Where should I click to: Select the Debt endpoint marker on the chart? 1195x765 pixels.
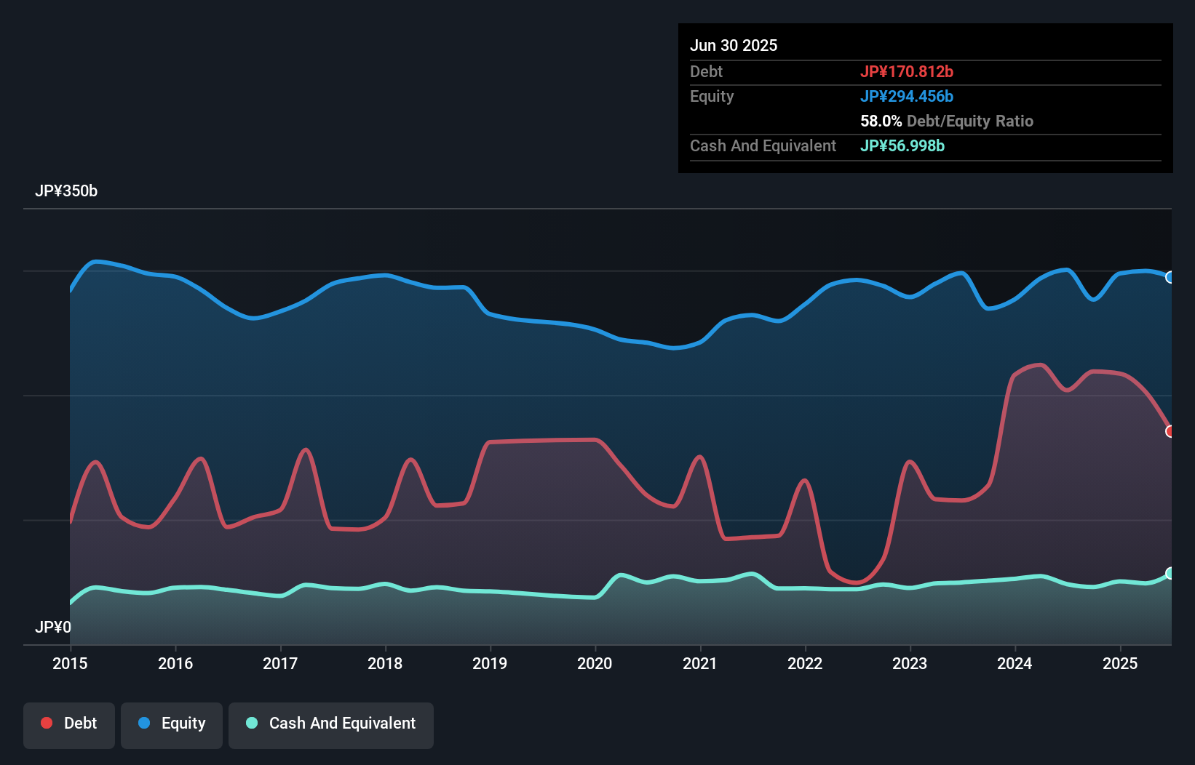coord(1170,431)
